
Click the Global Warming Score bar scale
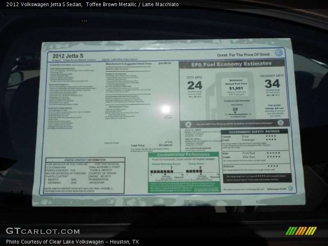coord(167,172)
